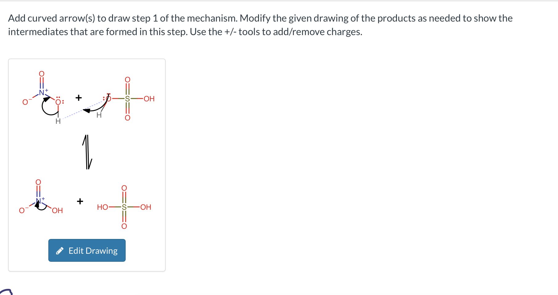
Task: Toggle the positive charge on the nitrogen atom
Action: 46,90
